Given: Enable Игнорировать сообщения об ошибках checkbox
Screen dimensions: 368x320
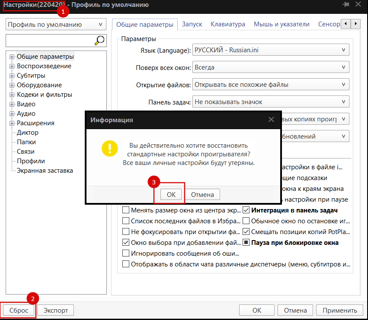Looking at the screenshot, I should [126, 253].
